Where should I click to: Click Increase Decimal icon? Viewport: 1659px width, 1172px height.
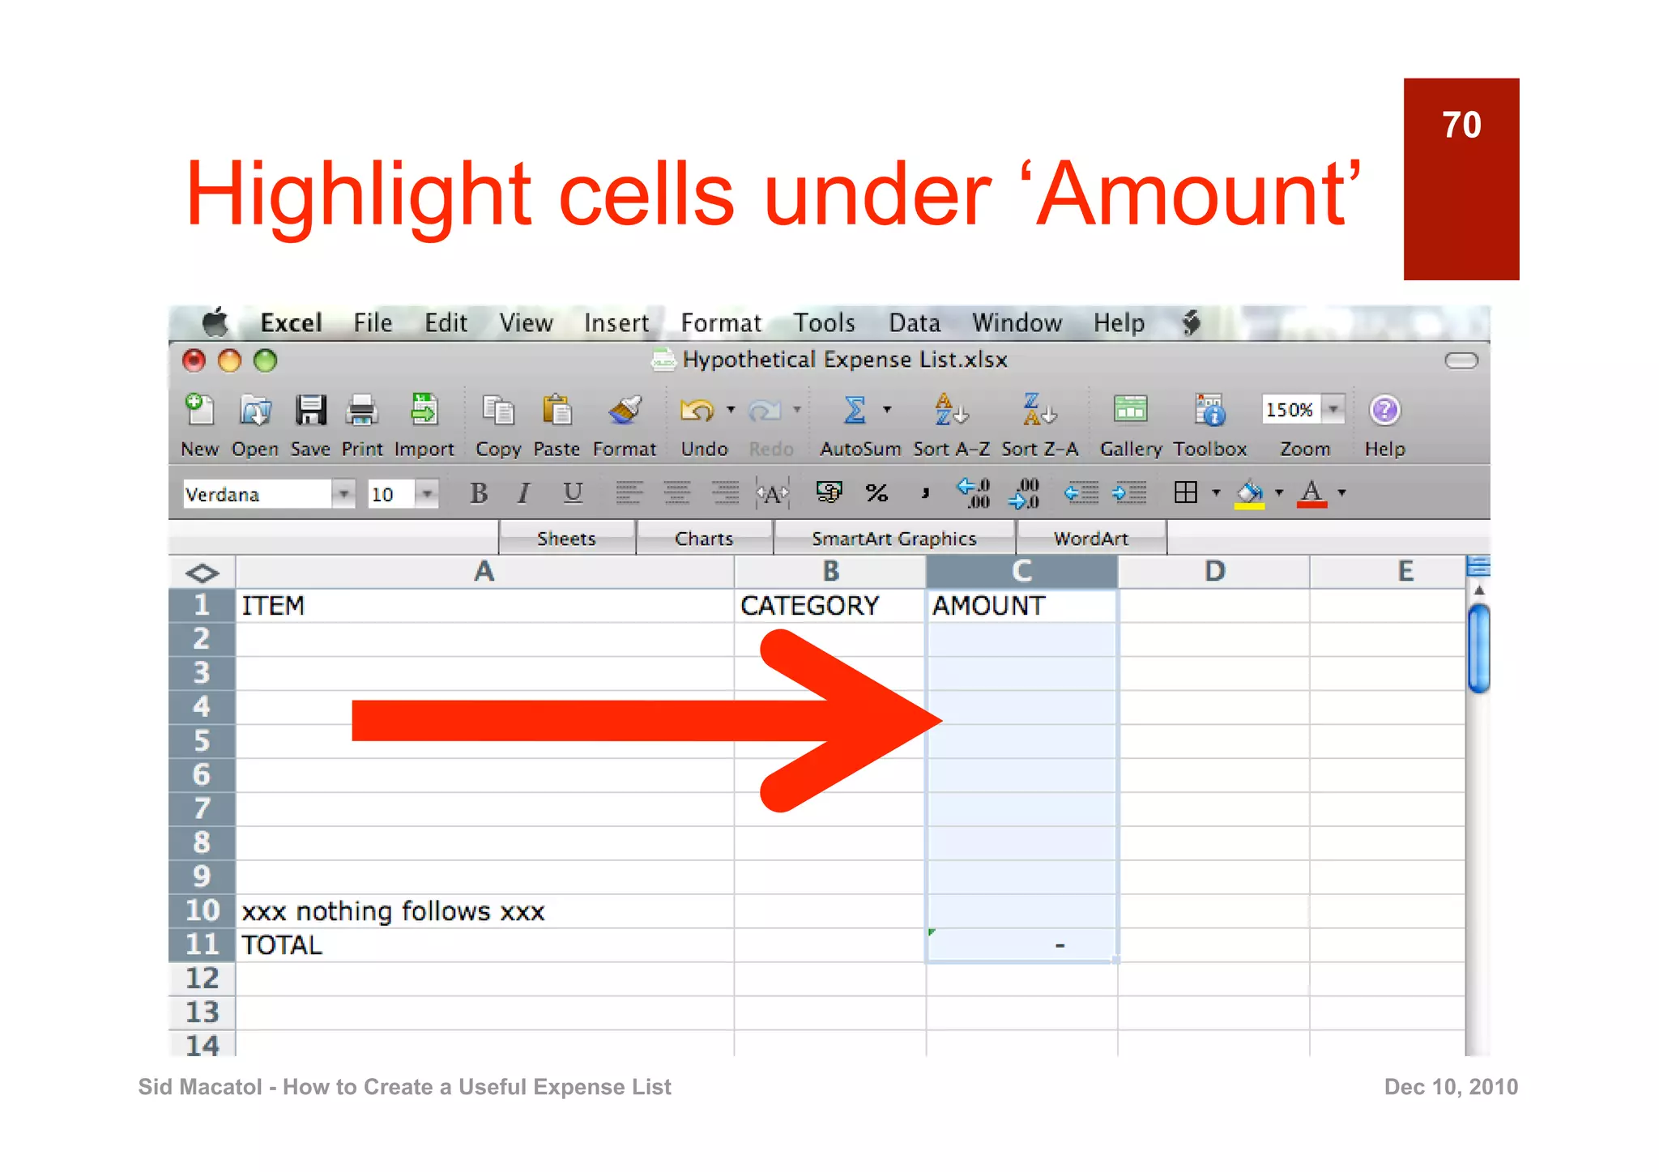click(974, 492)
